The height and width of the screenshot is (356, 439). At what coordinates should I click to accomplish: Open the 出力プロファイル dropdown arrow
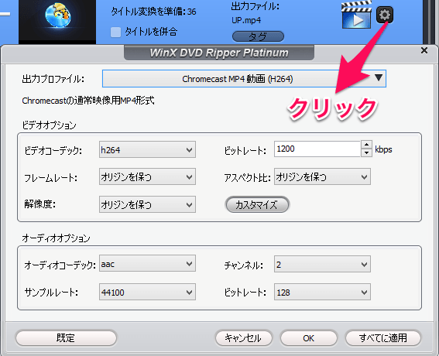379,78
